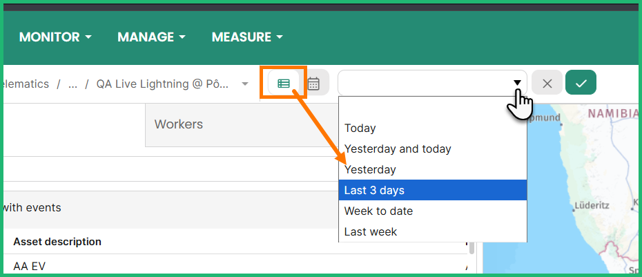Expand the date range dropdown arrow
The height and width of the screenshot is (277, 642).
517,84
